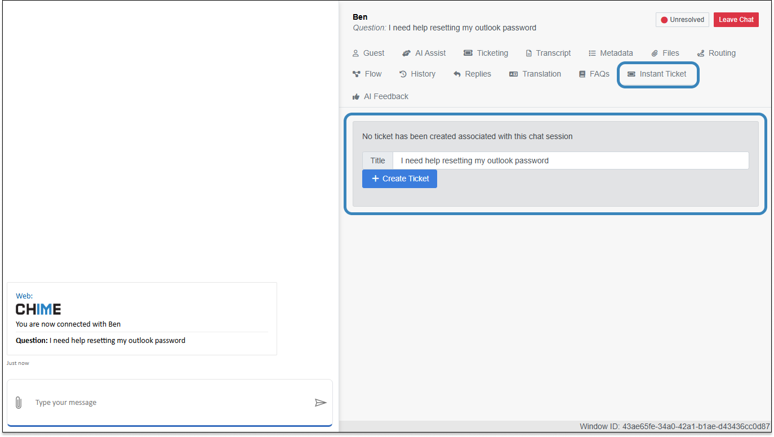The height and width of the screenshot is (437, 774).
Task: Open the Routing tab
Action: tap(717, 53)
